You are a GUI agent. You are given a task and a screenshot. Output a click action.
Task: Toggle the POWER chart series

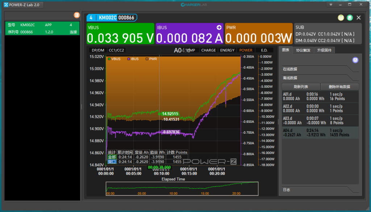[x=246, y=50]
